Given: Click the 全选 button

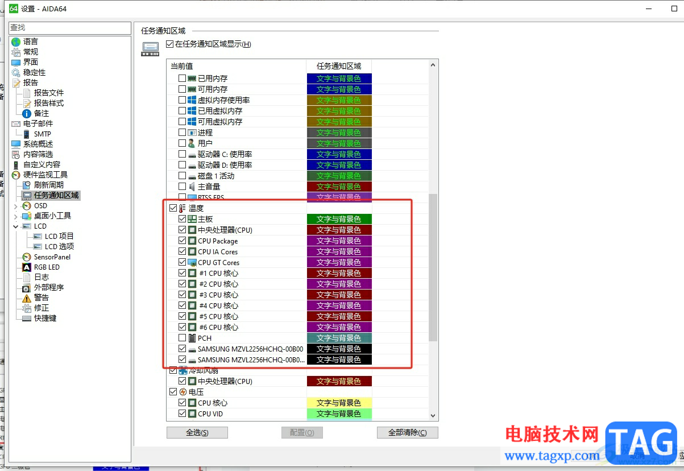Looking at the screenshot, I should (x=197, y=432).
